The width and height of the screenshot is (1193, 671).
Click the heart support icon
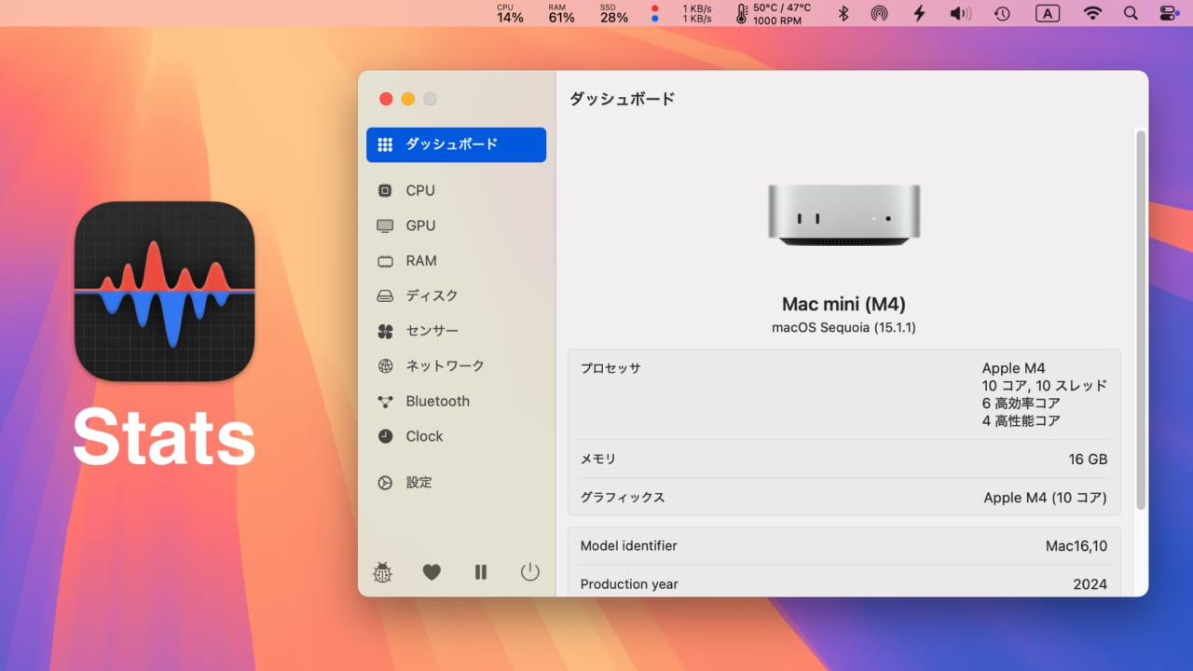[432, 572]
